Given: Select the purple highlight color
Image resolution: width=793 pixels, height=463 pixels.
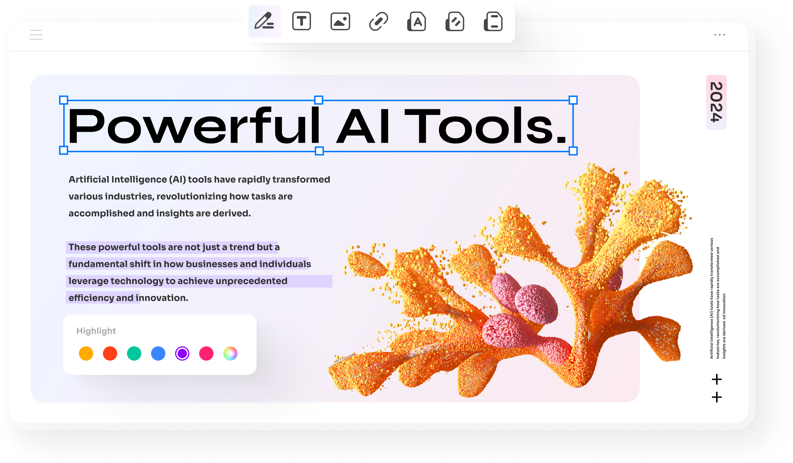Looking at the screenshot, I should pos(182,353).
